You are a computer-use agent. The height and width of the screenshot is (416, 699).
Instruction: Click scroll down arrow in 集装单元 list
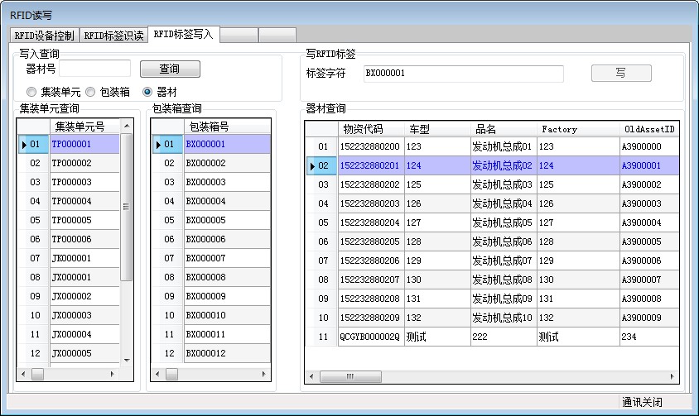[127, 361]
